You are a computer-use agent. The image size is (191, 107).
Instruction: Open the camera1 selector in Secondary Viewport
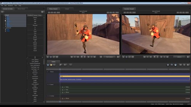point(179,57)
